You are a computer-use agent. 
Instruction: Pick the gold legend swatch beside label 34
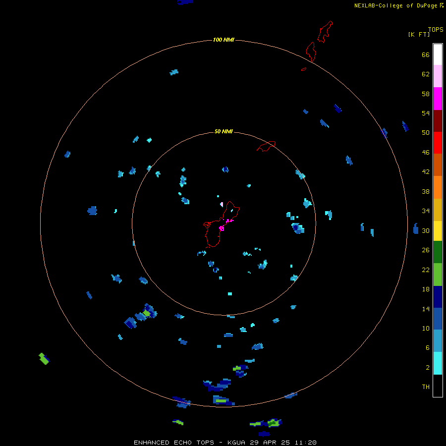coord(438,210)
